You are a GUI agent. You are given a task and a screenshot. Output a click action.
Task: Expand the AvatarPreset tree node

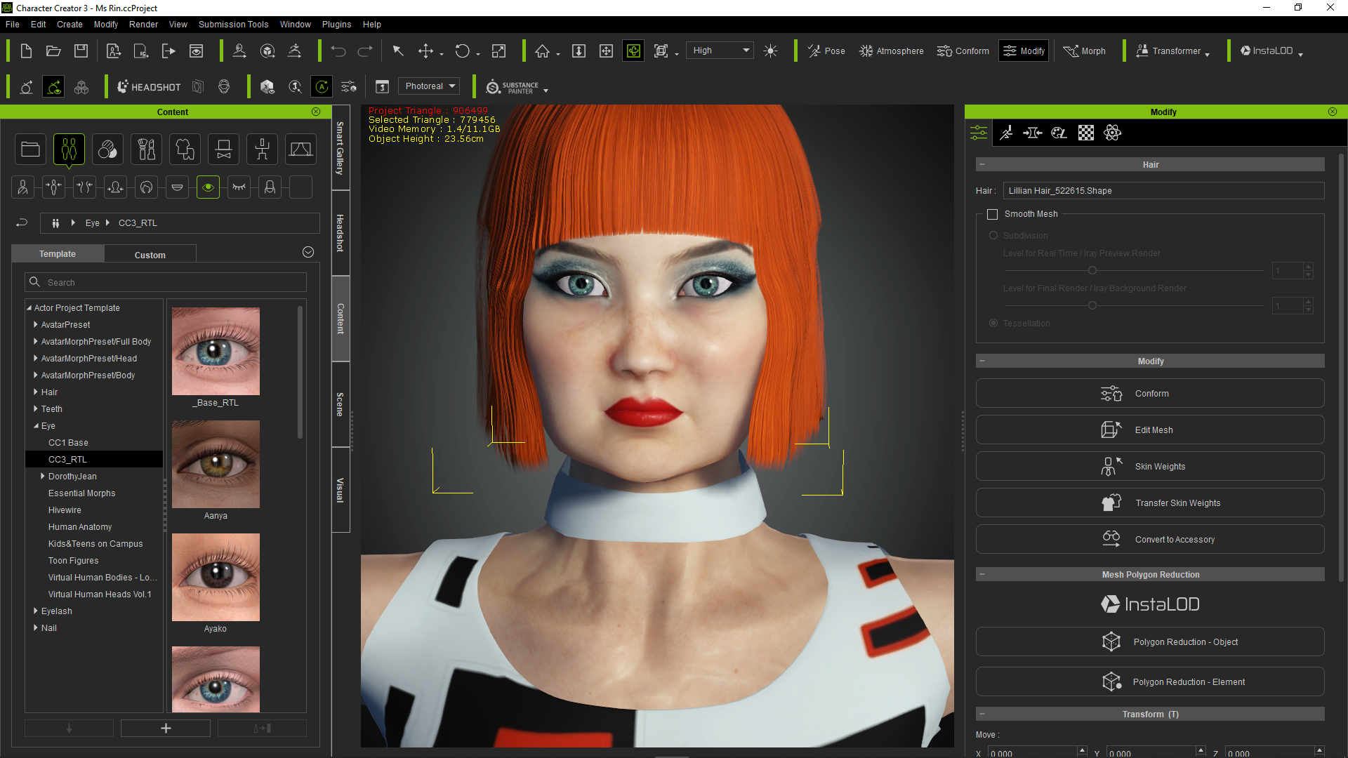(36, 325)
